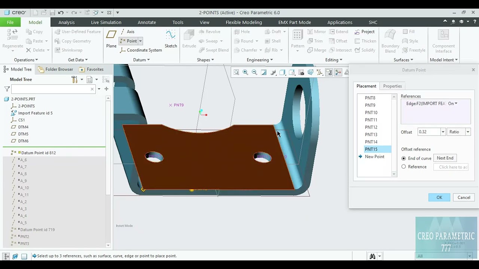Screen dimensions: 479x269
Task: Open the Flexible Modeling tab
Action: pos(244,22)
